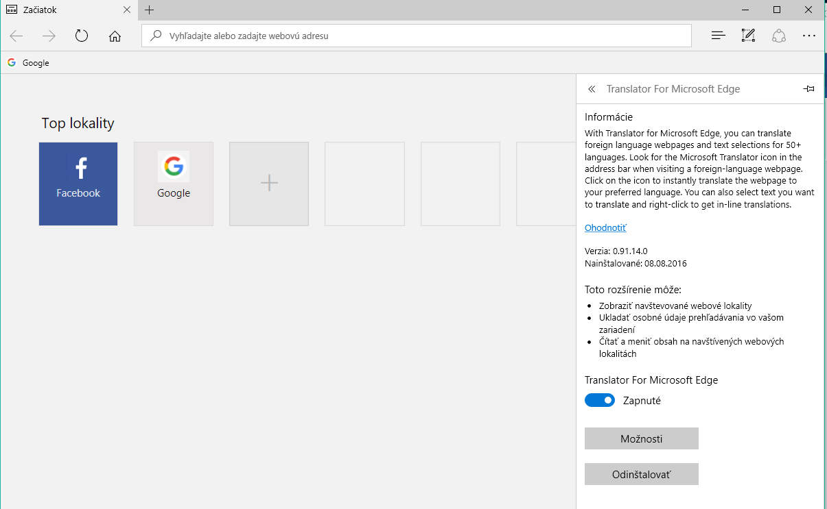This screenshot has width=827, height=509.
Task: Open the More actions ellipsis menu
Action: tap(809, 36)
